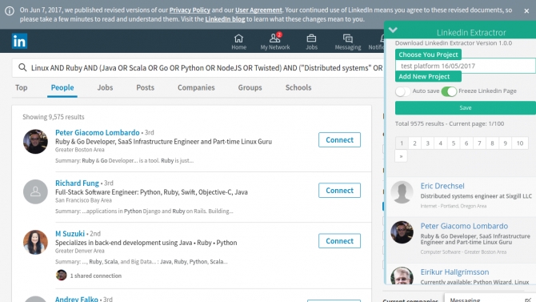Go to extractor page 5
This screenshot has width=536, height=302.
pyautogui.click(x=454, y=143)
